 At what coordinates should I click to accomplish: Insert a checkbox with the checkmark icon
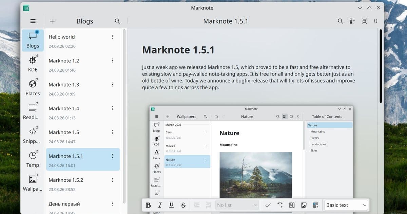point(268,205)
